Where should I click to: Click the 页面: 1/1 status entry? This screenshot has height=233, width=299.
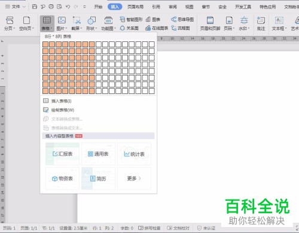tap(29, 228)
